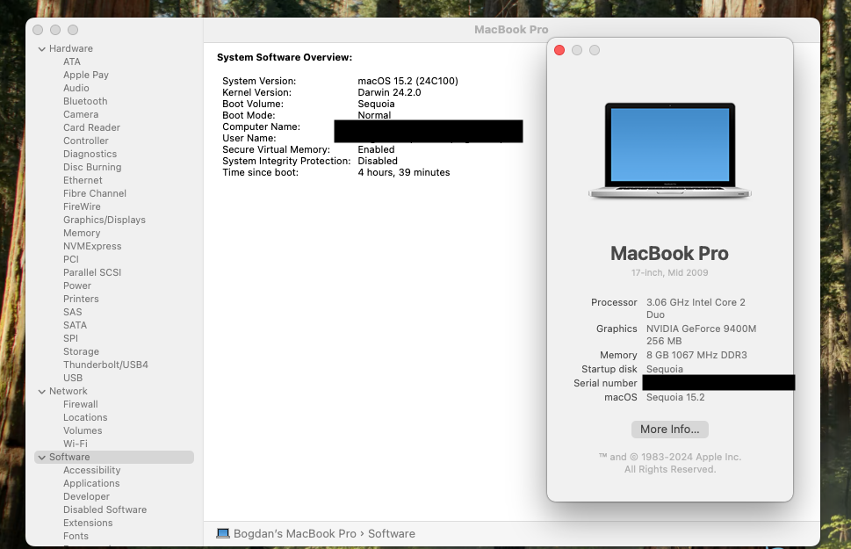Click the Boot Mode Normal value
851x549 pixels.
[x=374, y=115]
